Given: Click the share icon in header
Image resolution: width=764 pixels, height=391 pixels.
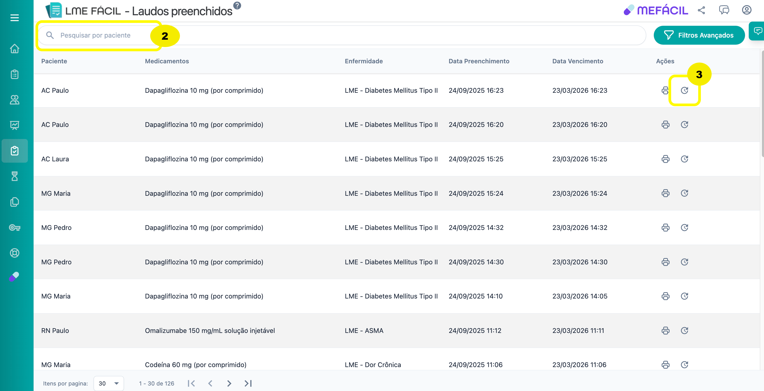Looking at the screenshot, I should (701, 10).
